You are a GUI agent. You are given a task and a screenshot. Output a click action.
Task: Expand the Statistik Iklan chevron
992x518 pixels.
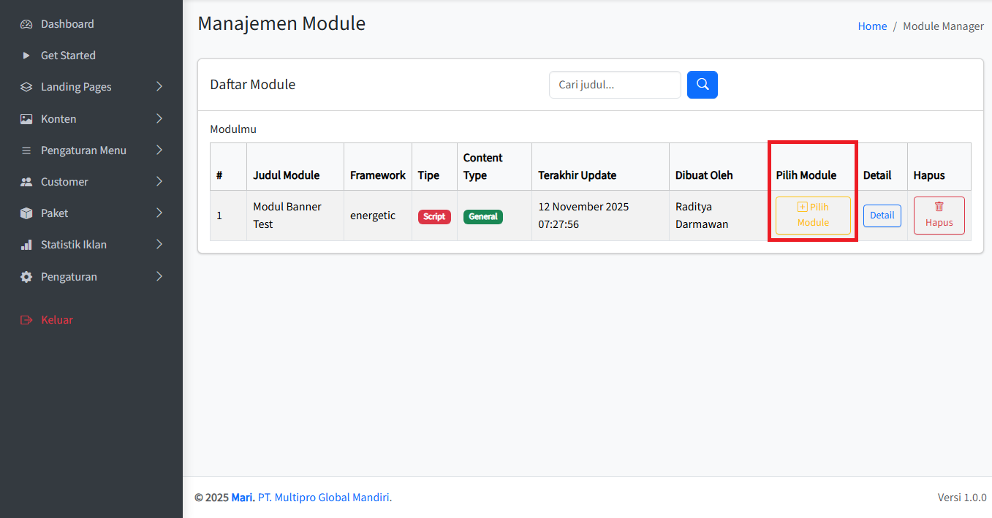[x=159, y=245]
